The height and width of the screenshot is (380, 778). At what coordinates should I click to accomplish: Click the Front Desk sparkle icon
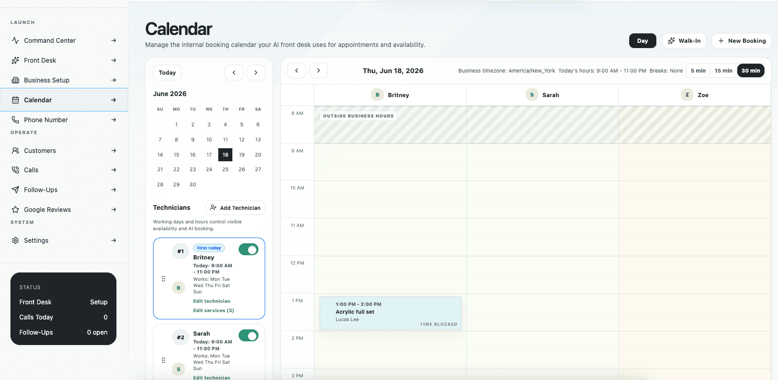[x=15, y=61]
